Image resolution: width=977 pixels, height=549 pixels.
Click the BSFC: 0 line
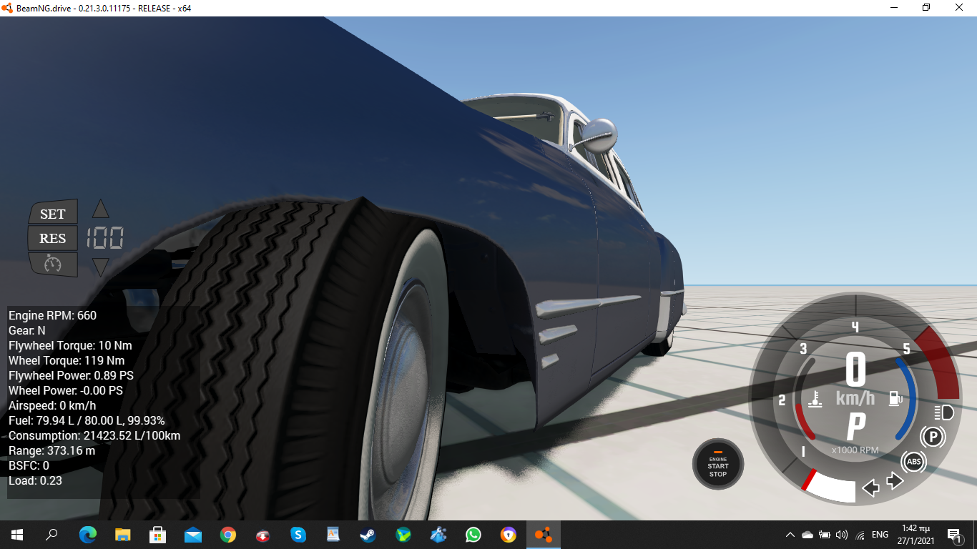pos(29,465)
